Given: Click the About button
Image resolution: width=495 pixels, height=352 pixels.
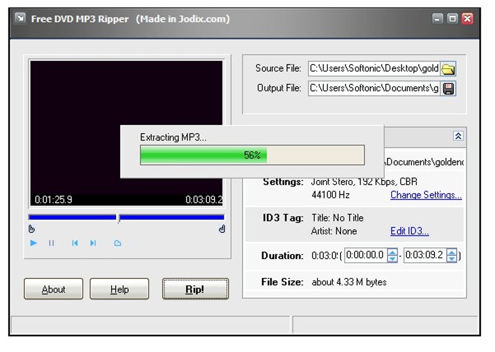Looking at the screenshot, I should (x=53, y=289).
